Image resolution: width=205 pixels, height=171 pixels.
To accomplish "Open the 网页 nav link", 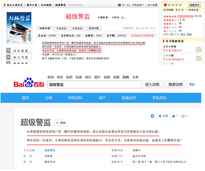I will [x=60, y=77].
